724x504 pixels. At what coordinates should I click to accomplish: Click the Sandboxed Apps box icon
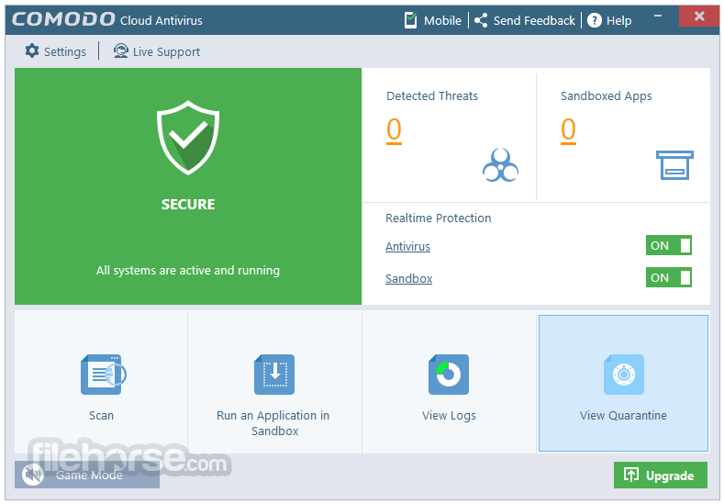coord(674,165)
